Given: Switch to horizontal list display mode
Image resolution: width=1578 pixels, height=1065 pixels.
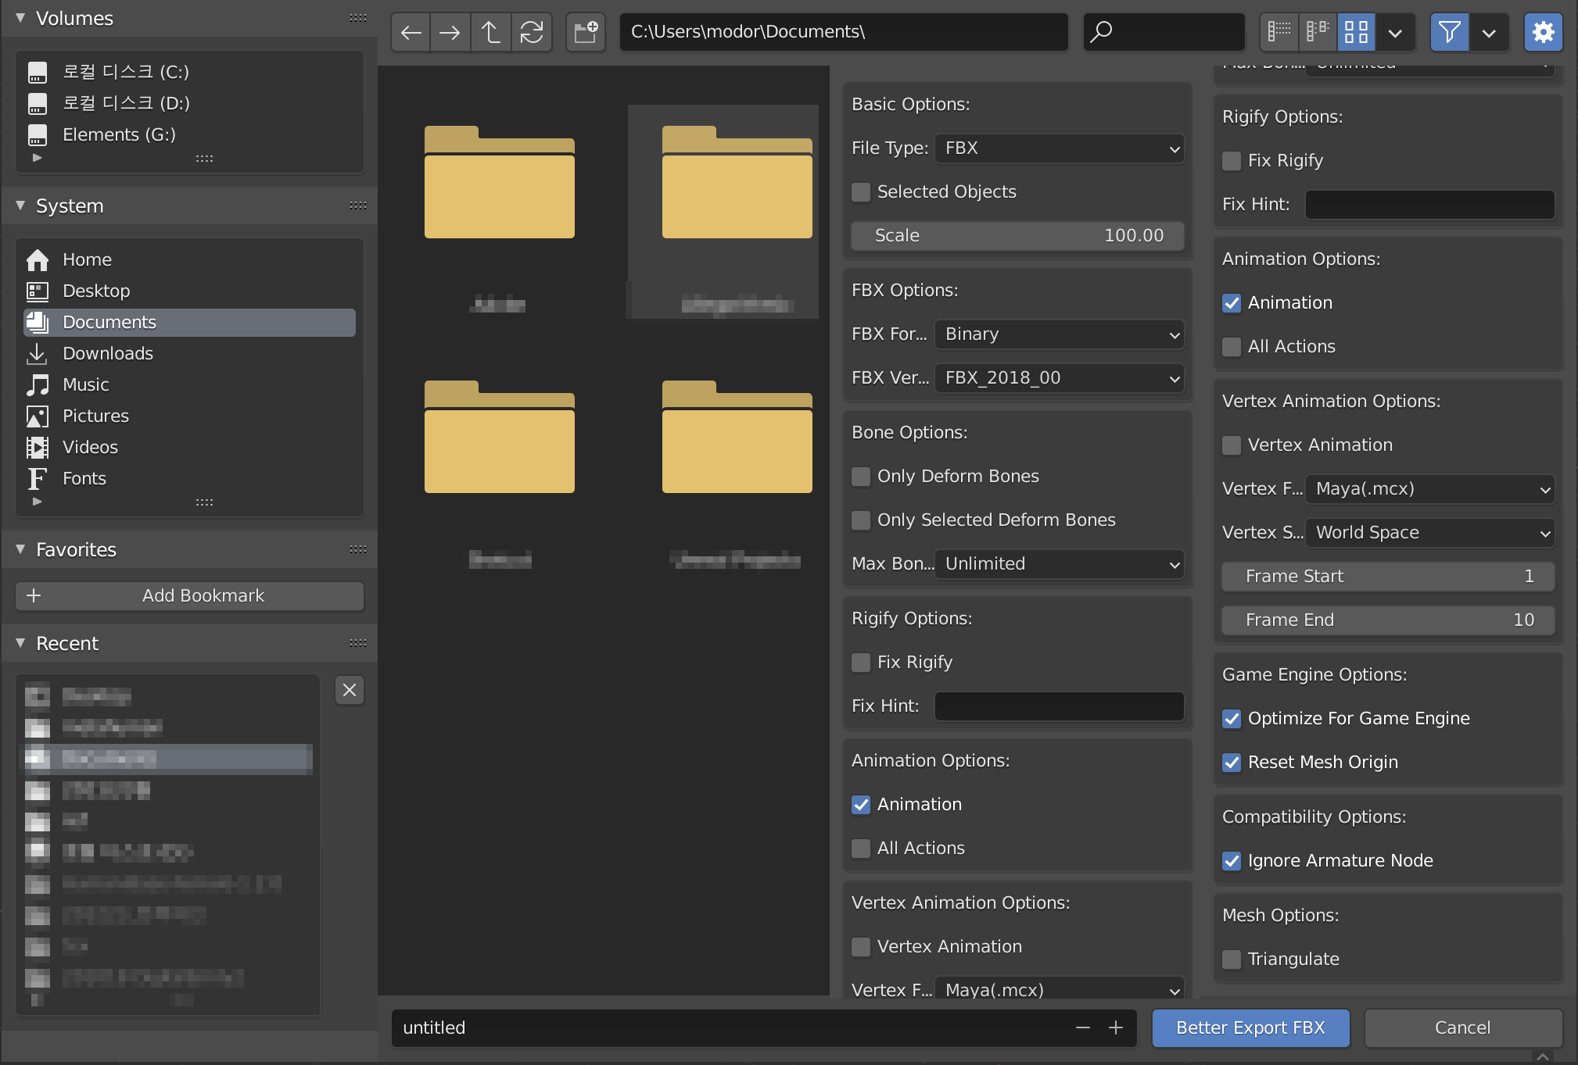Looking at the screenshot, I should pos(1318,32).
